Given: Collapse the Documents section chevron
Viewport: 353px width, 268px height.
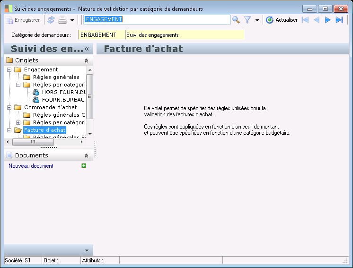Looking at the screenshot, I should pyautogui.click(x=86, y=156).
